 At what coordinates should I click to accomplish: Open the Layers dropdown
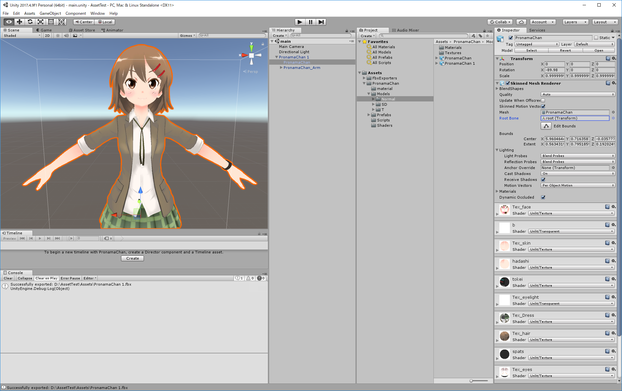click(575, 22)
